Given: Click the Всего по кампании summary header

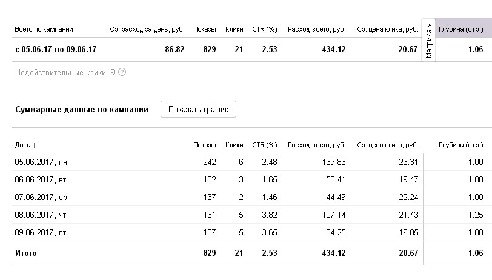Looking at the screenshot, I should point(44,29).
